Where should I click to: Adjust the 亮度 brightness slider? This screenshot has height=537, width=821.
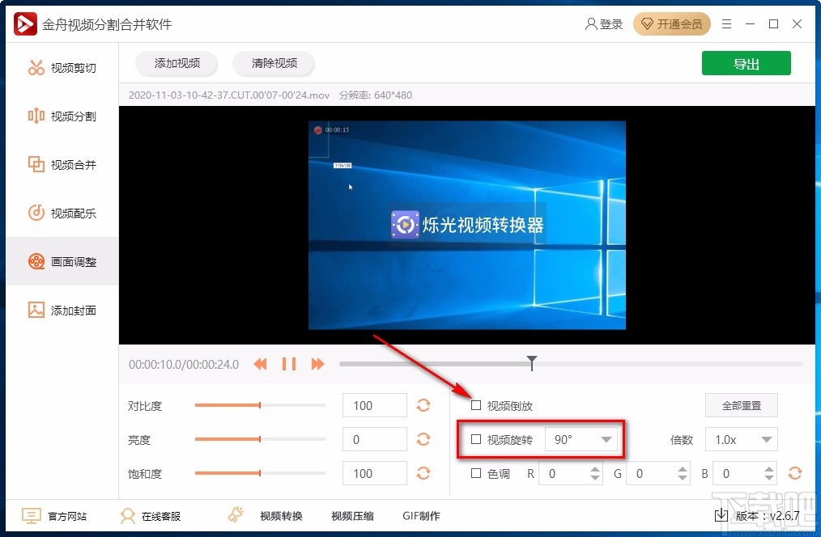pyautogui.click(x=260, y=439)
